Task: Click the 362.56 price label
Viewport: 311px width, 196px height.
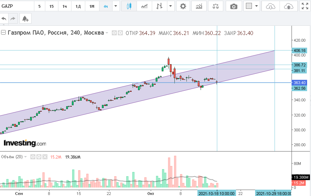Action: 299,88
